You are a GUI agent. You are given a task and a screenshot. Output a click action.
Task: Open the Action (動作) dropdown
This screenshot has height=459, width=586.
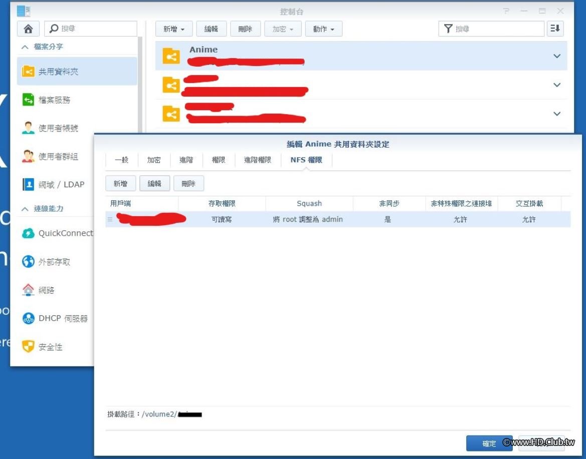coord(324,29)
